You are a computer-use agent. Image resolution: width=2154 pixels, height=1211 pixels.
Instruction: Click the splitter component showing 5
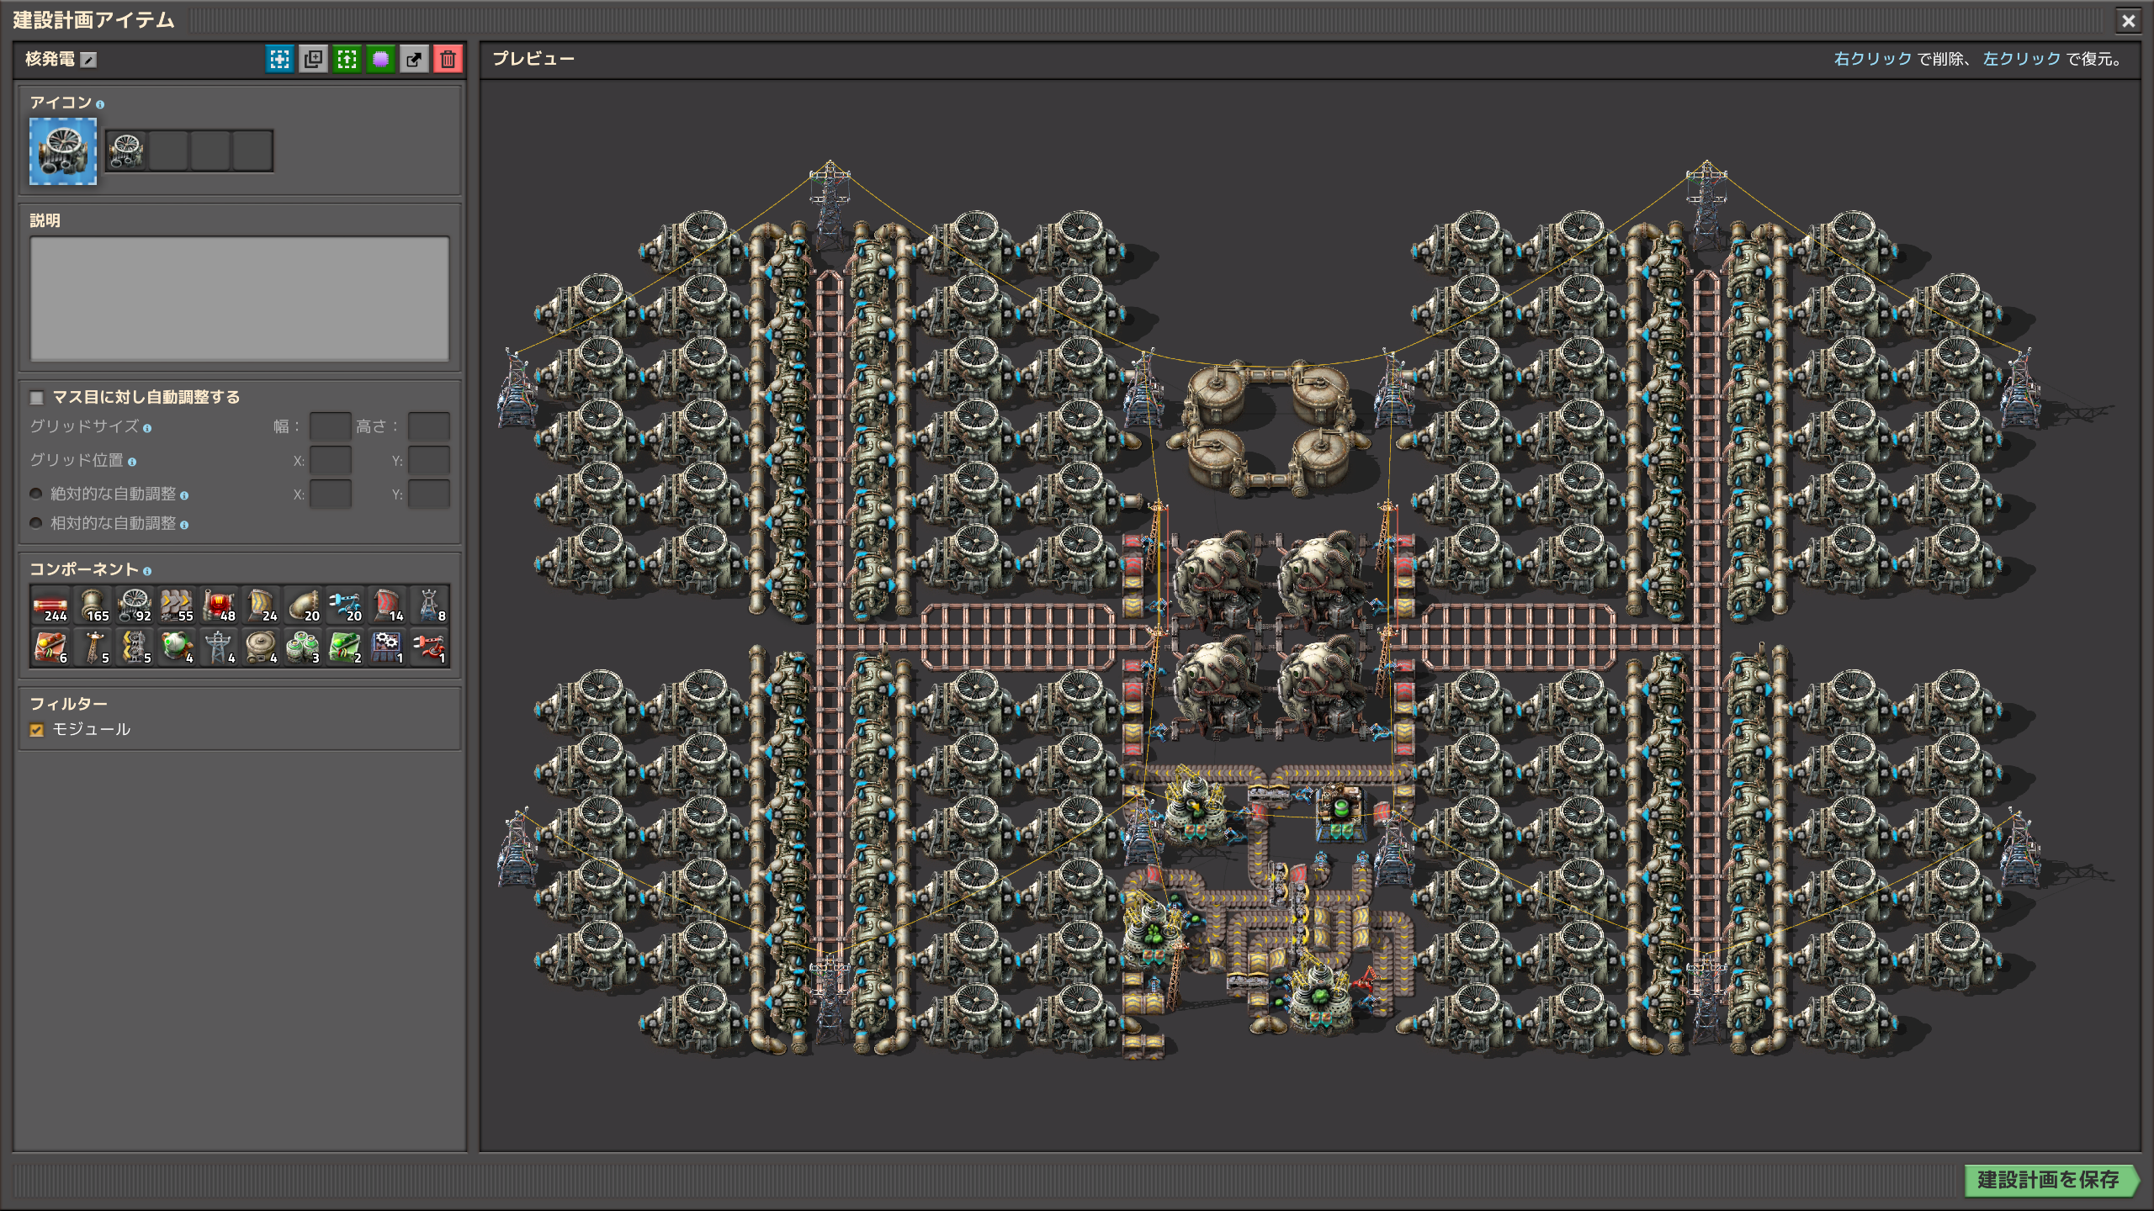(135, 648)
